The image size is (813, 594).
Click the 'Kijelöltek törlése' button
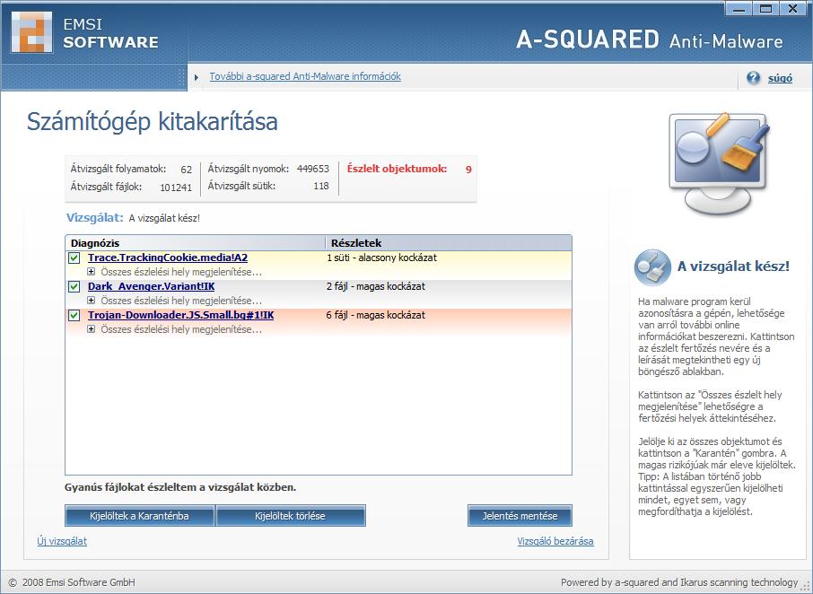290,516
